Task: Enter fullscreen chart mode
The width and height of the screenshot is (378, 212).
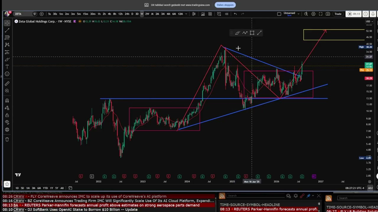Action: click(321, 14)
